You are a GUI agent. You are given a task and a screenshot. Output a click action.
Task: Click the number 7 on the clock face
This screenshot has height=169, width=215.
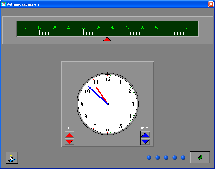click(x=95, y=126)
